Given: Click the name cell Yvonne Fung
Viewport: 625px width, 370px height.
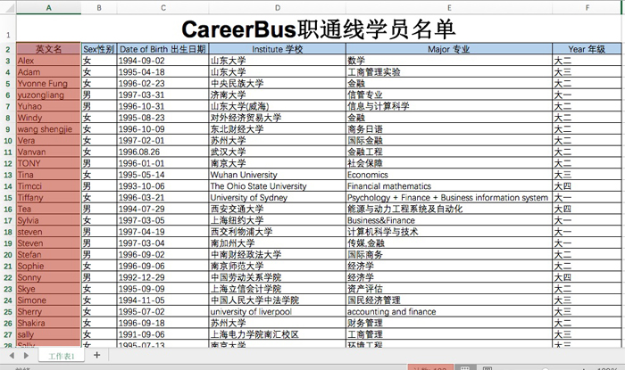Looking at the screenshot, I should [x=48, y=84].
